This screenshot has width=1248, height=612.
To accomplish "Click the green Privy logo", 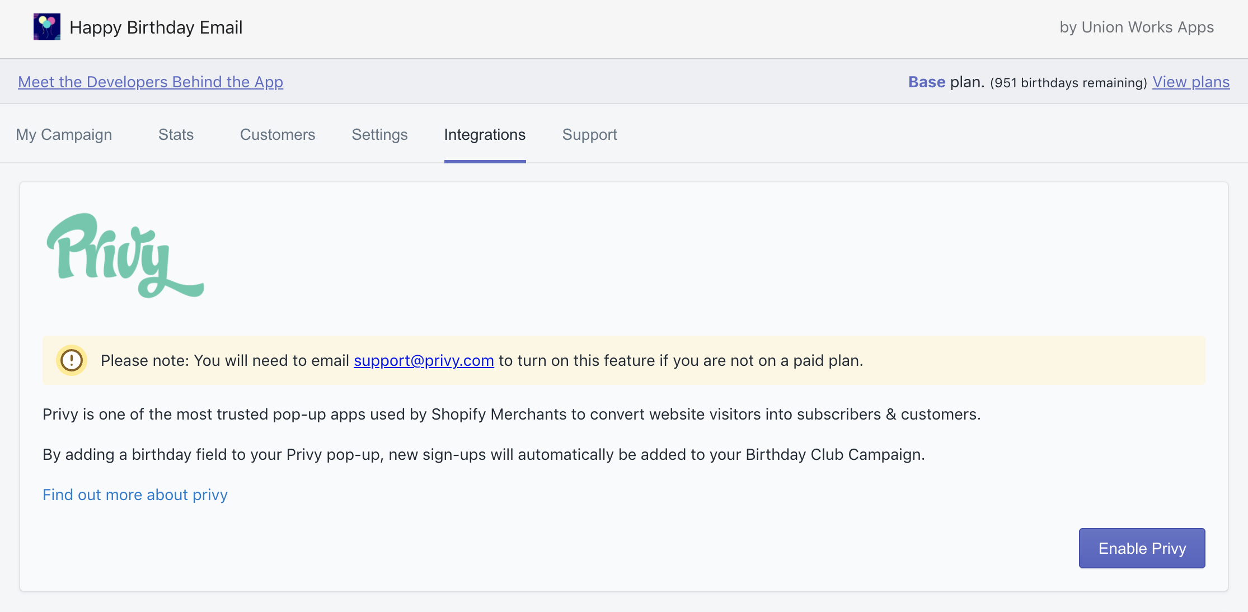I will click(125, 256).
